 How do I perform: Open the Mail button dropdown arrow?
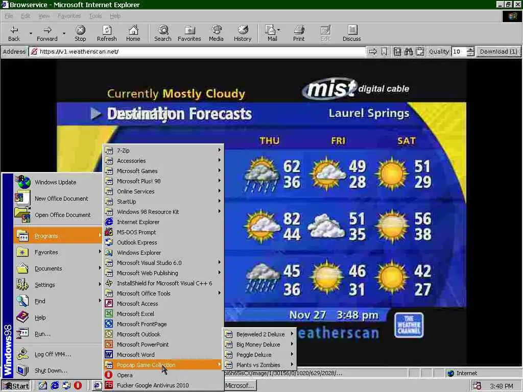pyautogui.click(x=278, y=30)
